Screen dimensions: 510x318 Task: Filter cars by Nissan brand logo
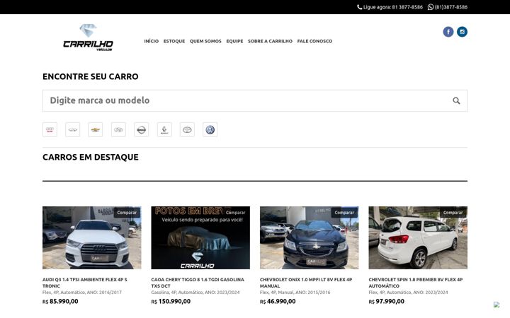142,130
